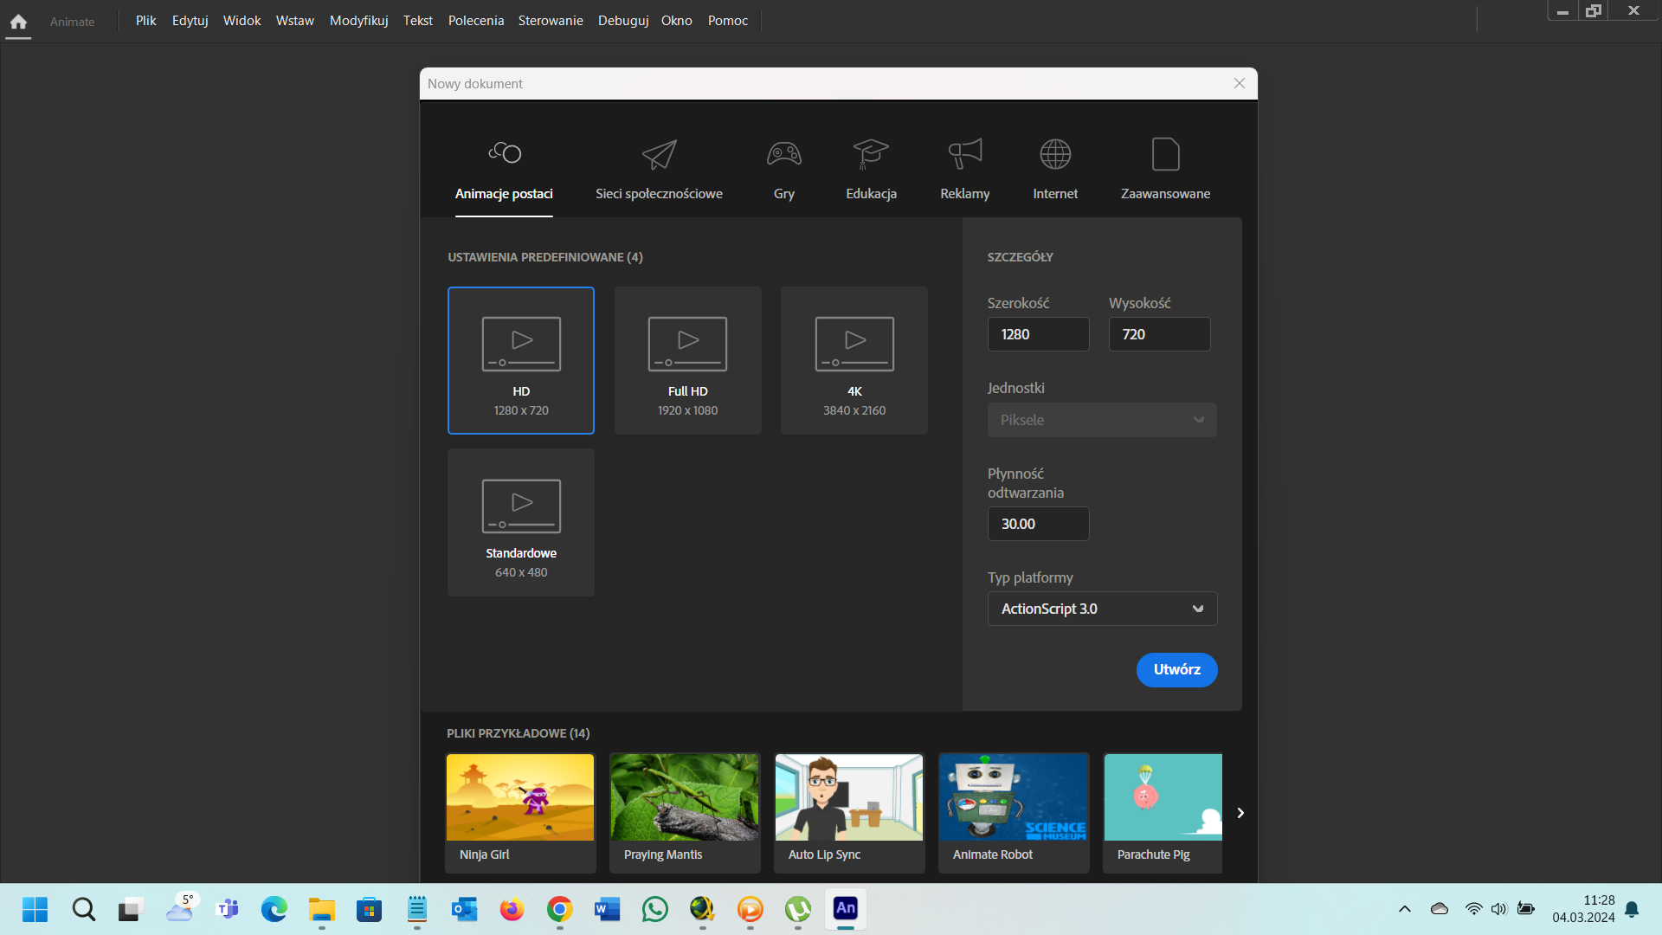Click the Płynność odtwarzania frame rate field

point(1039,524)
